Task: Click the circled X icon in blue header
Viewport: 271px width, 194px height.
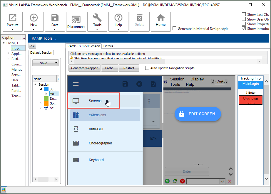Action: point(139,84)
